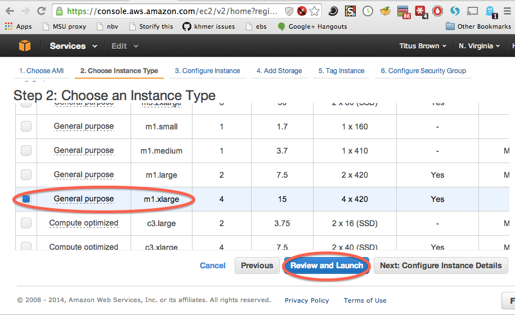The height and width of the screenshot is (315, 515).
Task: Go to 6. Configure Security Group tab
Action: [423, 71]
